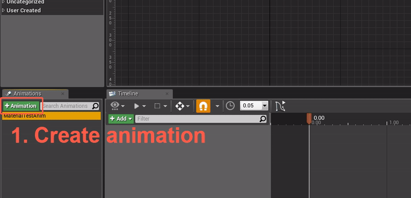Click the dashed selection rectangle icon
Image resolution: width=411 pixels, height=198 pixels.
click(x=157, y=106)
